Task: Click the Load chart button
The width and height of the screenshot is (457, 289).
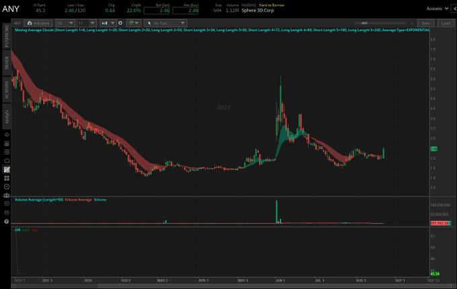Action: click(446, 23)
